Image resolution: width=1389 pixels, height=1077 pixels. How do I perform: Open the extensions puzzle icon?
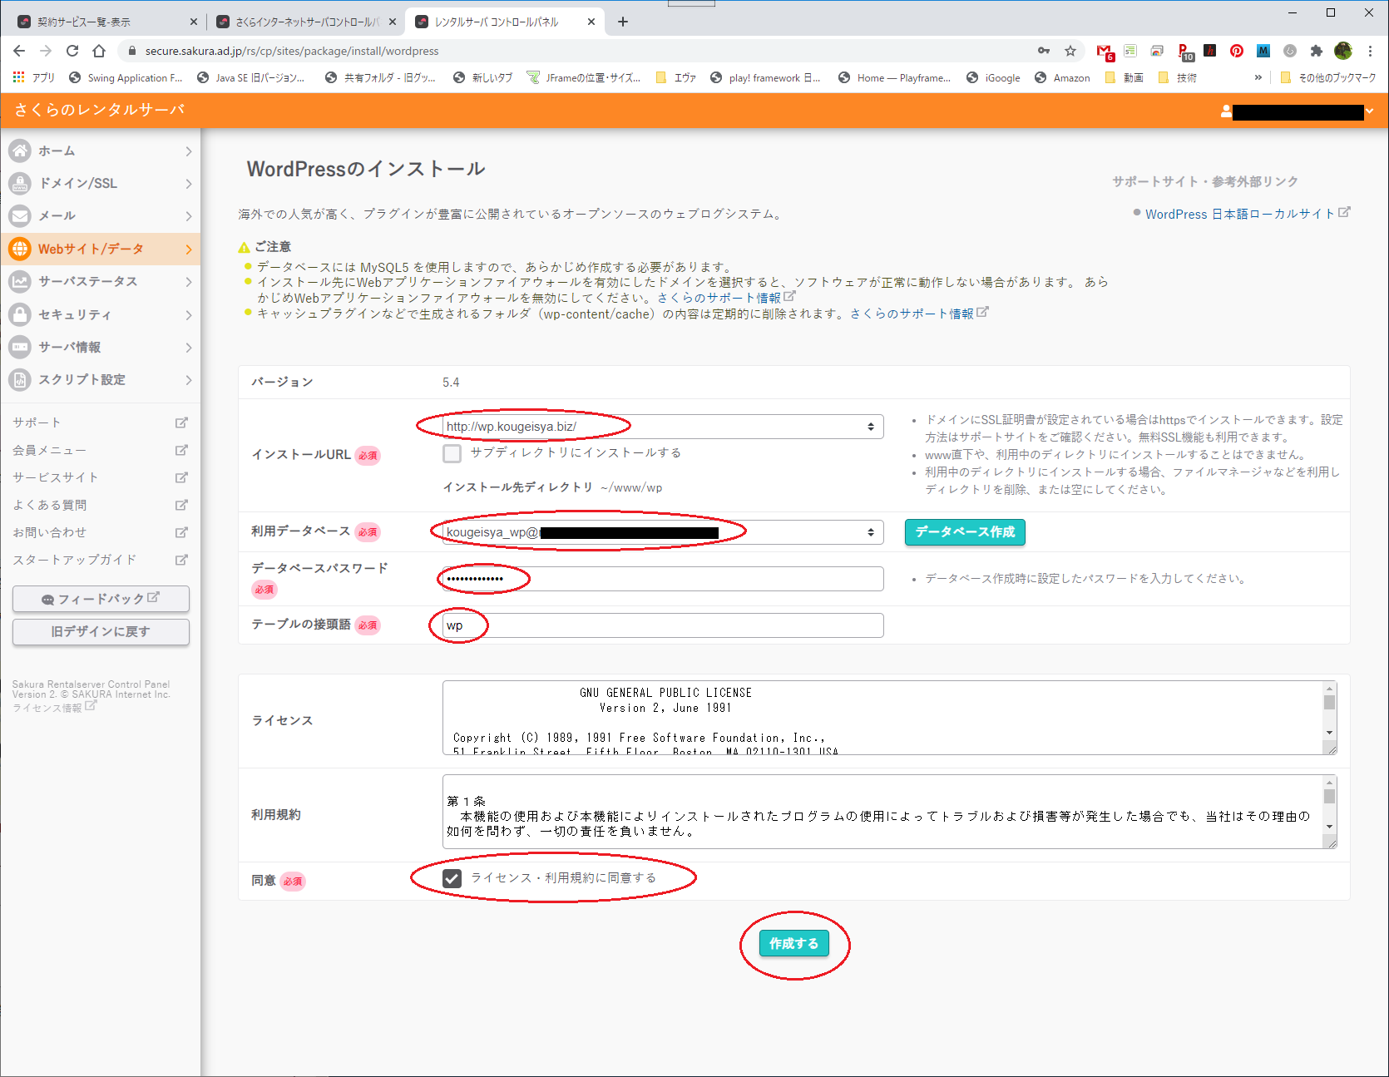click(x=1317, y=51)
